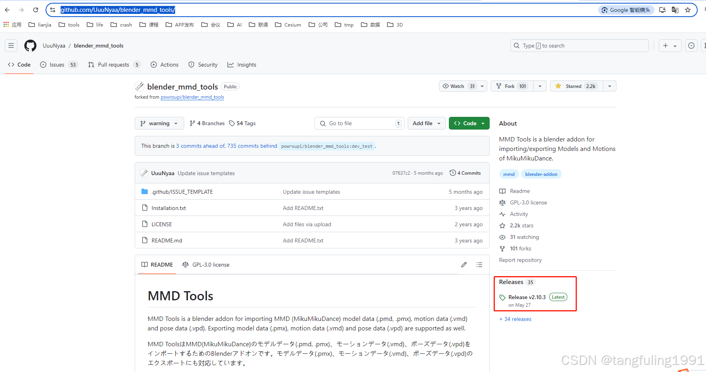Open the GitHub hamburger navigation menu
Image resolution: width=706 pixels, height=372 pixels.
coord(11,46)
